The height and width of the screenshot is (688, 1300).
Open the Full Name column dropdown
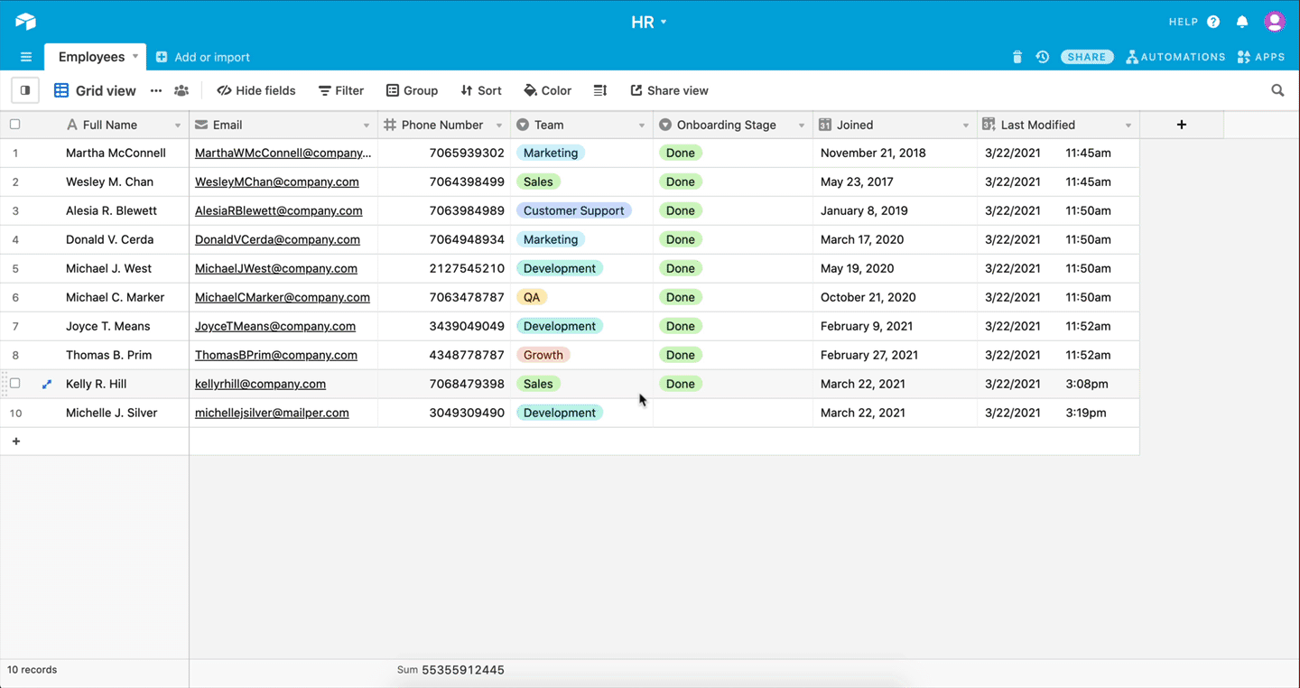click(x=177, y=126)
